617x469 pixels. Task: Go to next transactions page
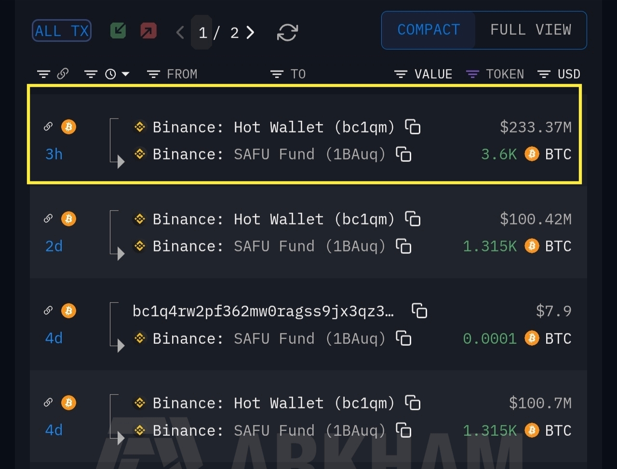[x=250, y=32]
